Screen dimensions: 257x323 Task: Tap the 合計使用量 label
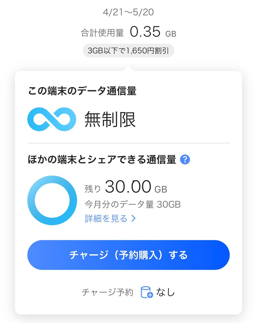(102, 33)
